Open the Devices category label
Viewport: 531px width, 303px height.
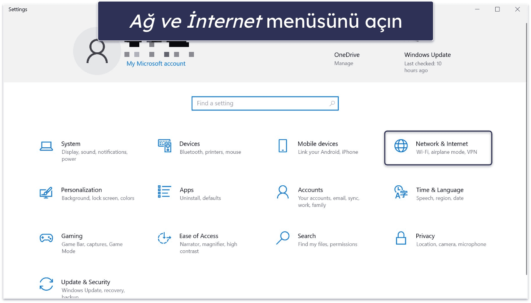point(190,144)
